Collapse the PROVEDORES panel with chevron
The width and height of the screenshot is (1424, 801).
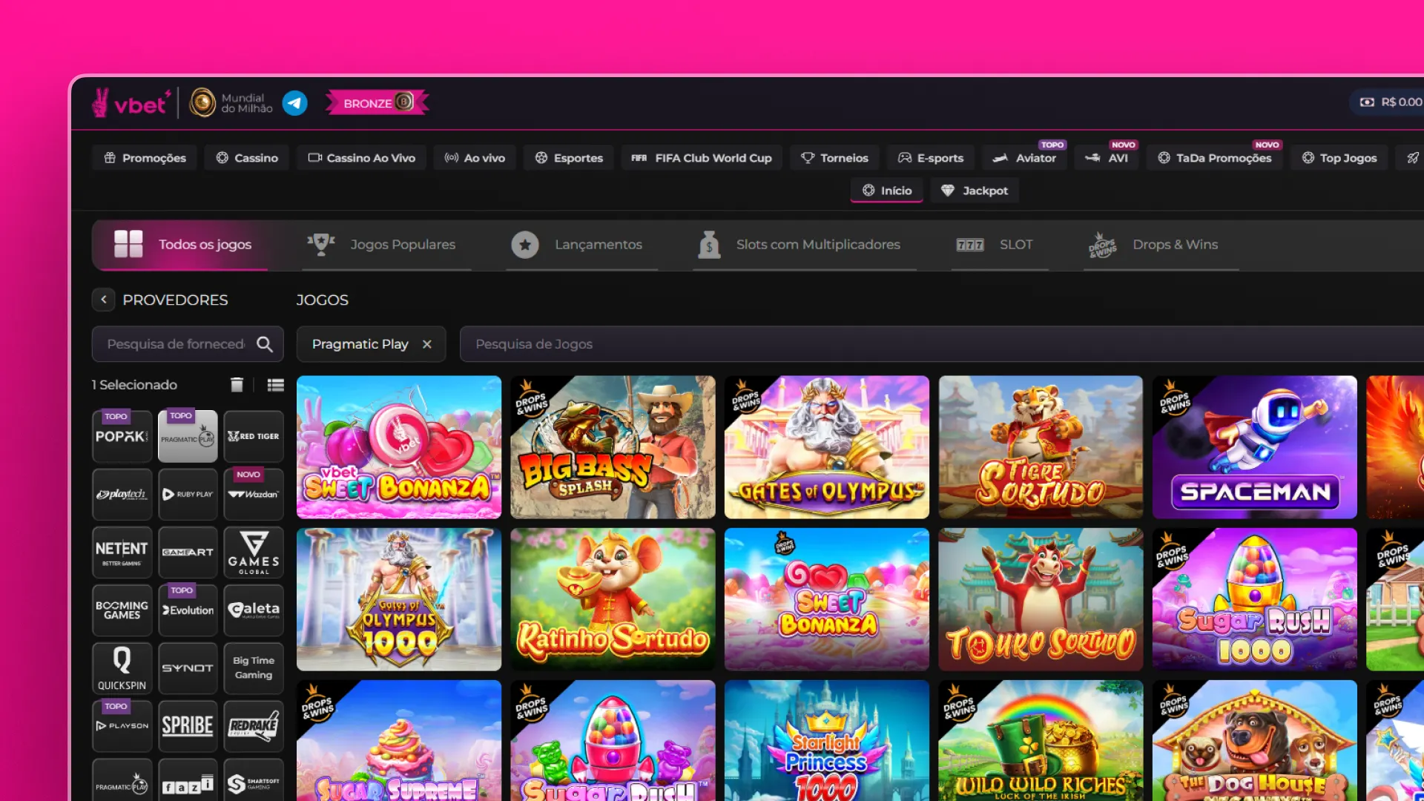104,300
